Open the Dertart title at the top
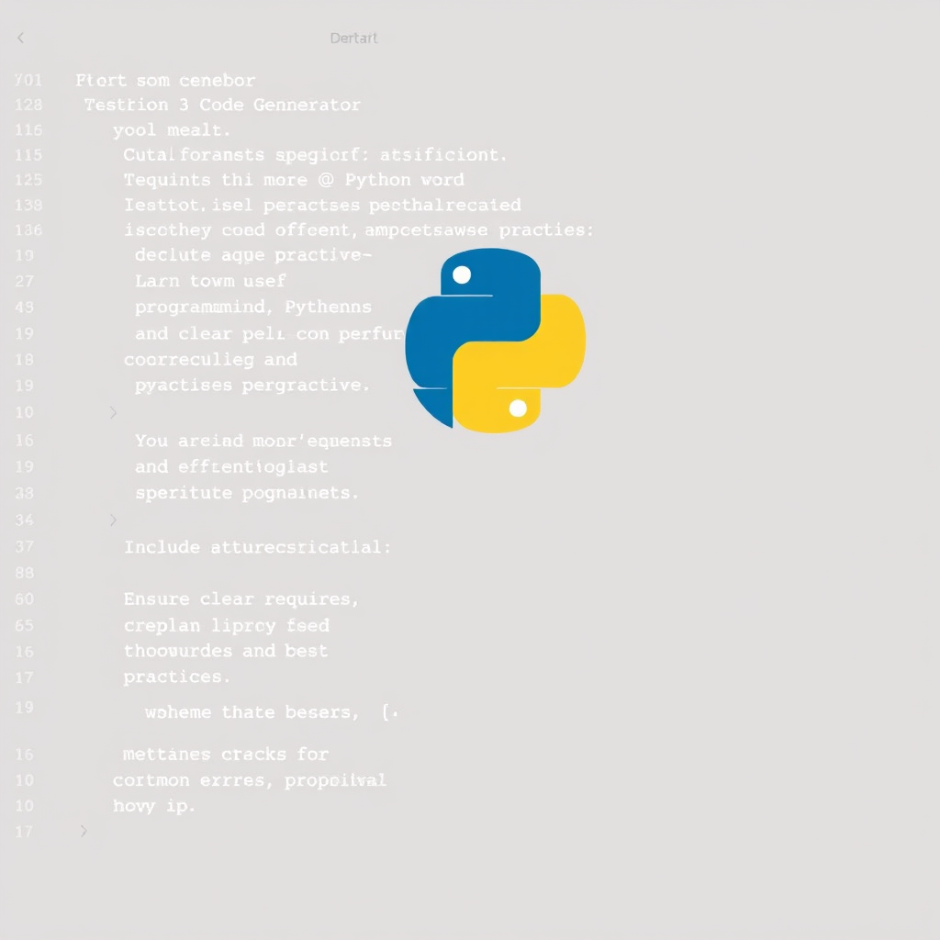940x940 pixels. click(353, 38)
